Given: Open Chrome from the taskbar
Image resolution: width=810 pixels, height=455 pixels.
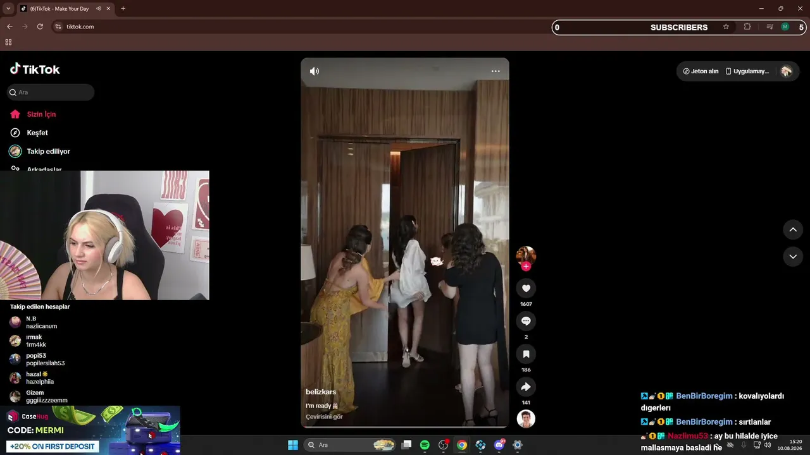Looking at the screenshot, I should (x=462, y=445).
